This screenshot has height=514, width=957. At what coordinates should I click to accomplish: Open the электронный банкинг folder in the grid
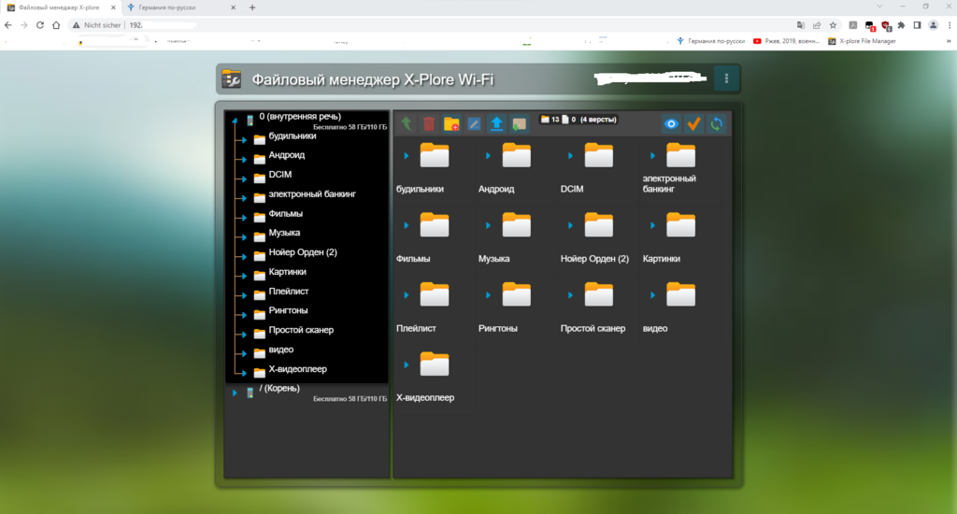click(680, 155)
